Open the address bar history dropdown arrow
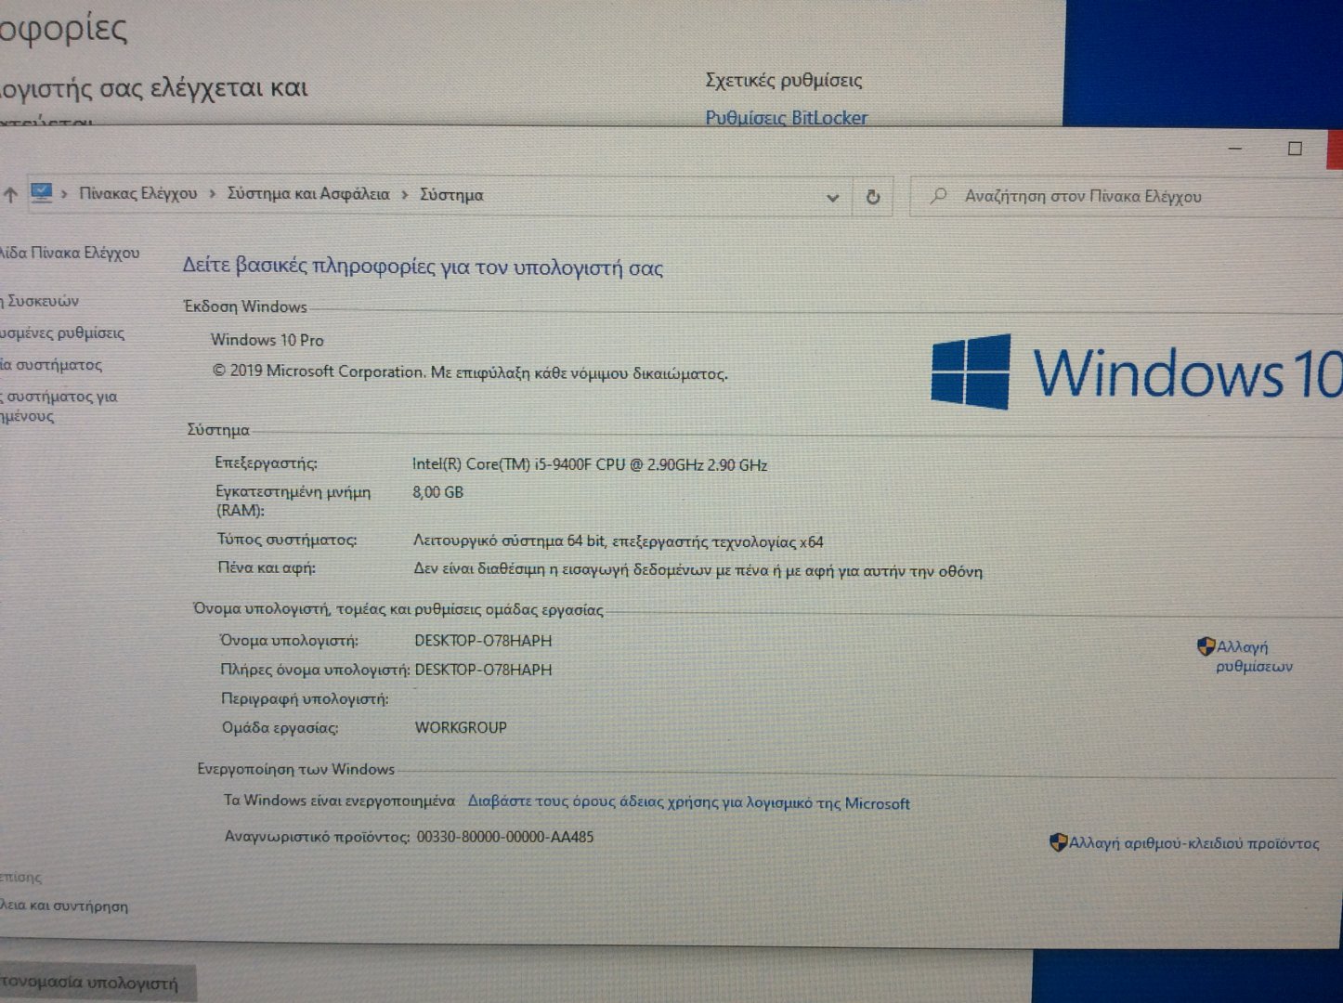 pos(832,197)
